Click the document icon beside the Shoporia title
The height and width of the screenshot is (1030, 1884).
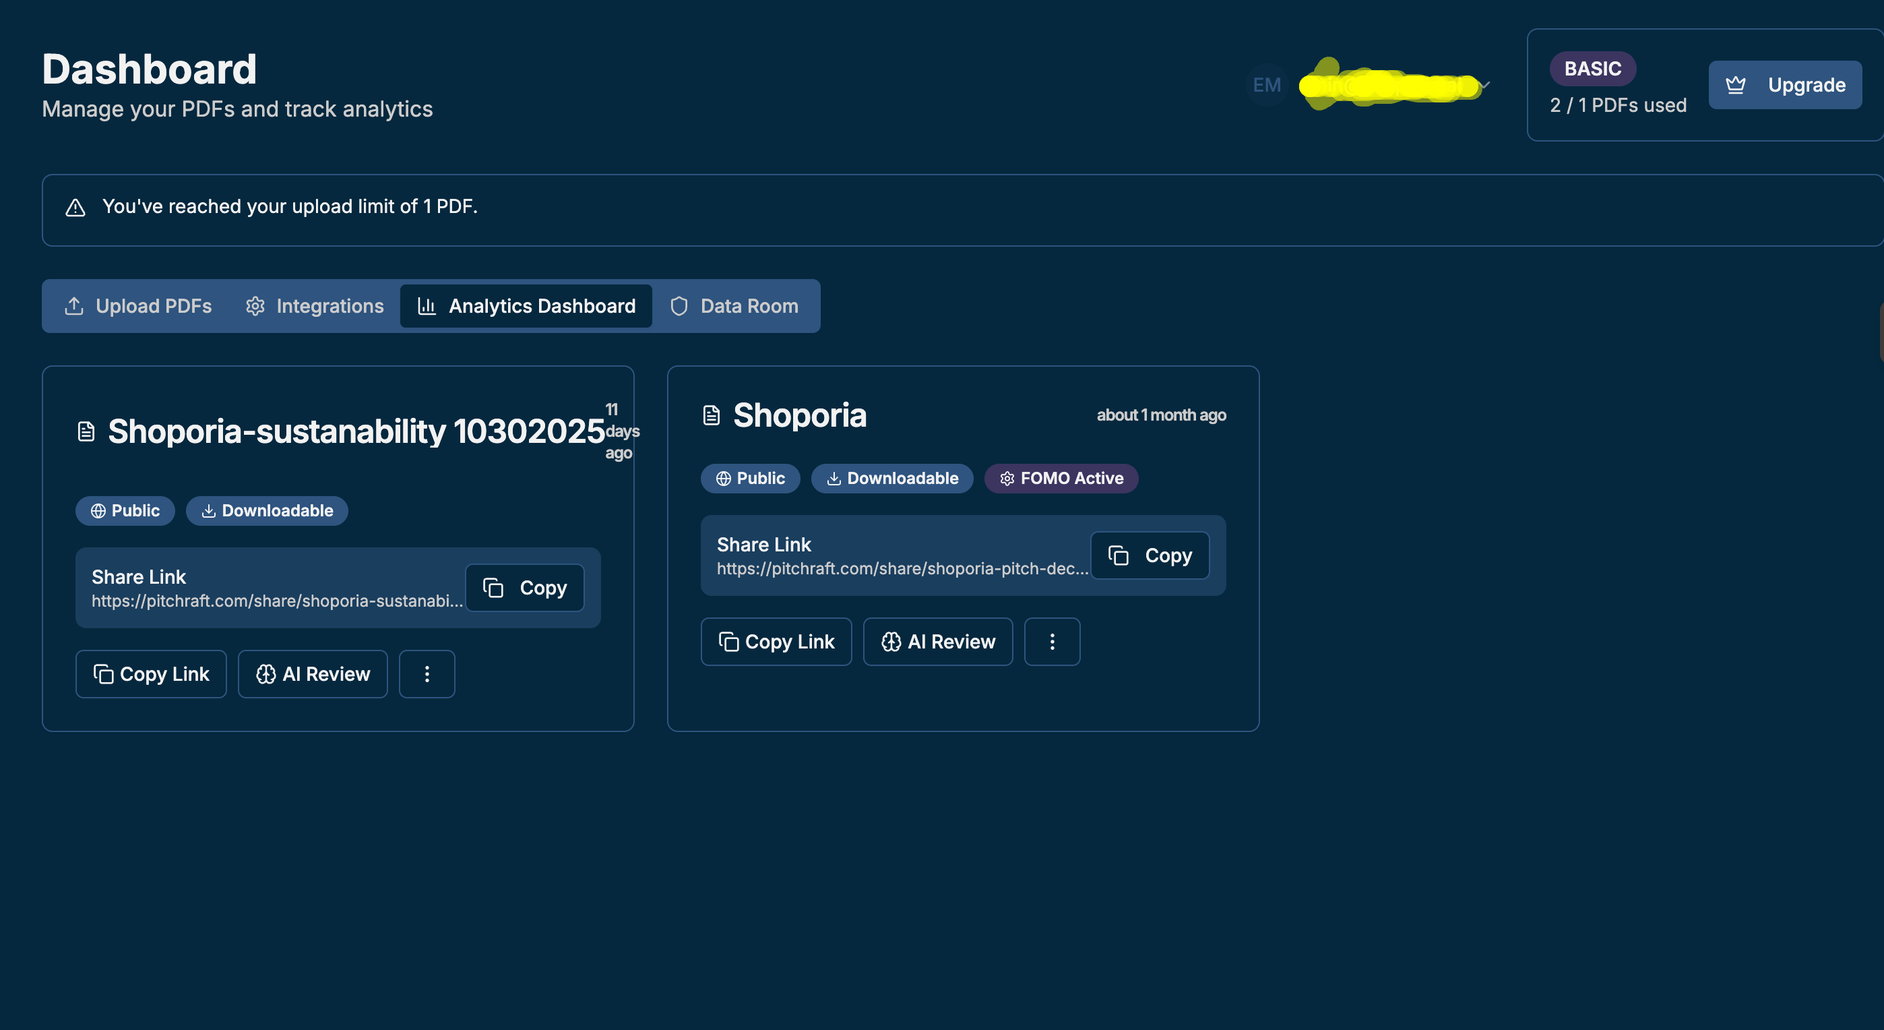711,414
